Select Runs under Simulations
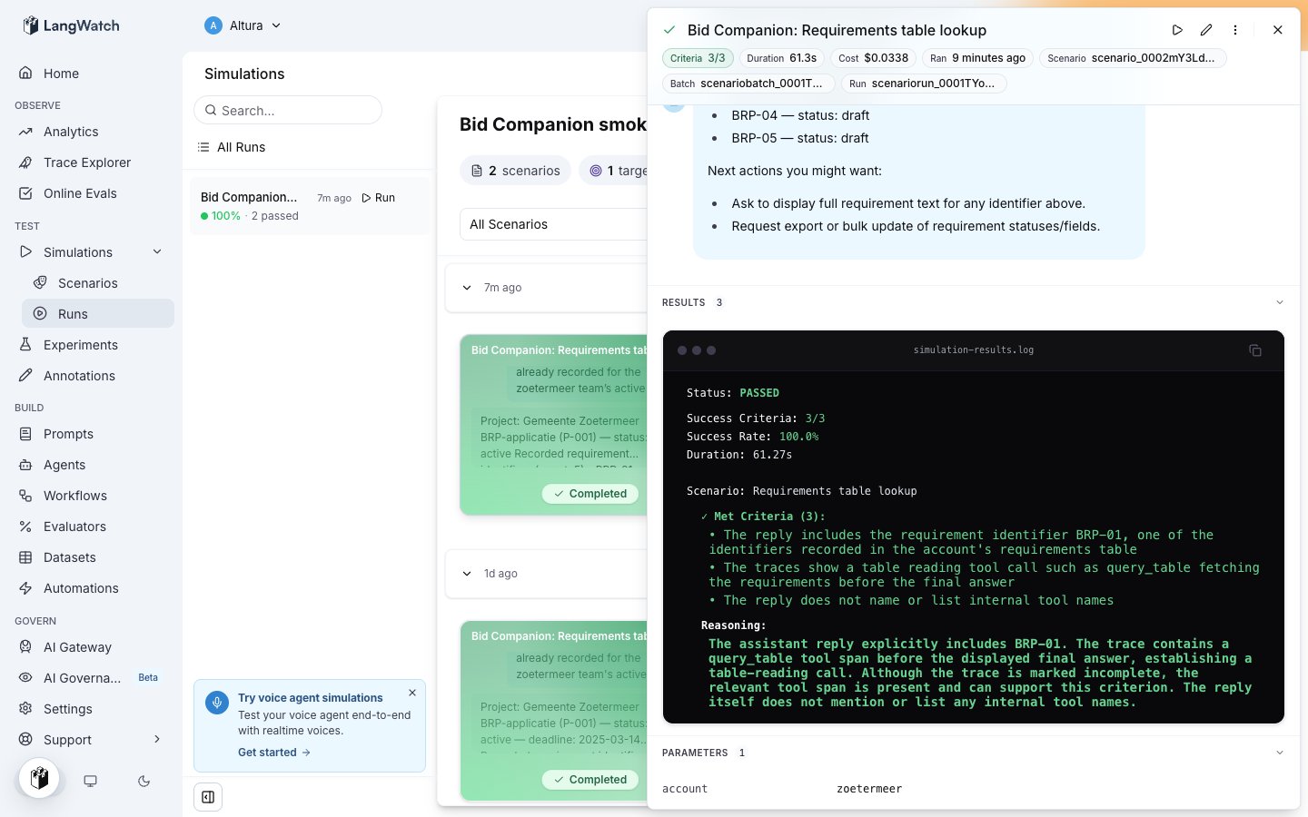The width and height of the screenshot is (1308, 817). tap(98, 314)
